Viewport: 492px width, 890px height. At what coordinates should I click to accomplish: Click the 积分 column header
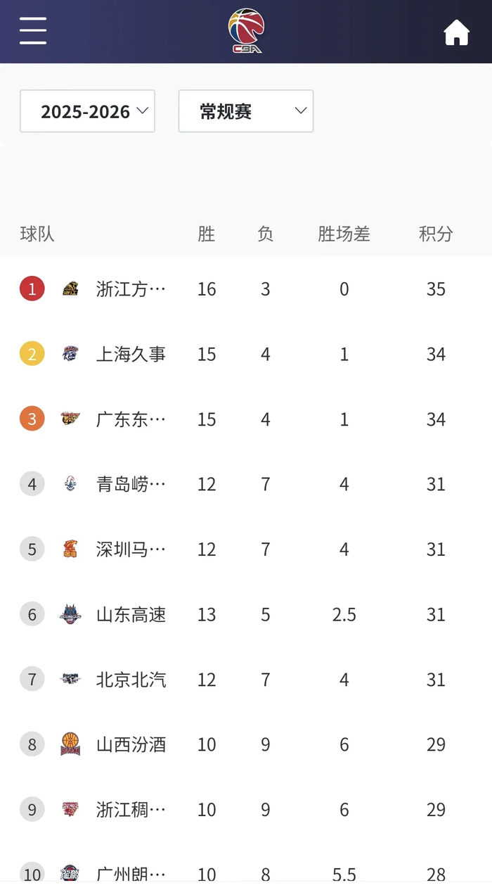tap(436, 234)
